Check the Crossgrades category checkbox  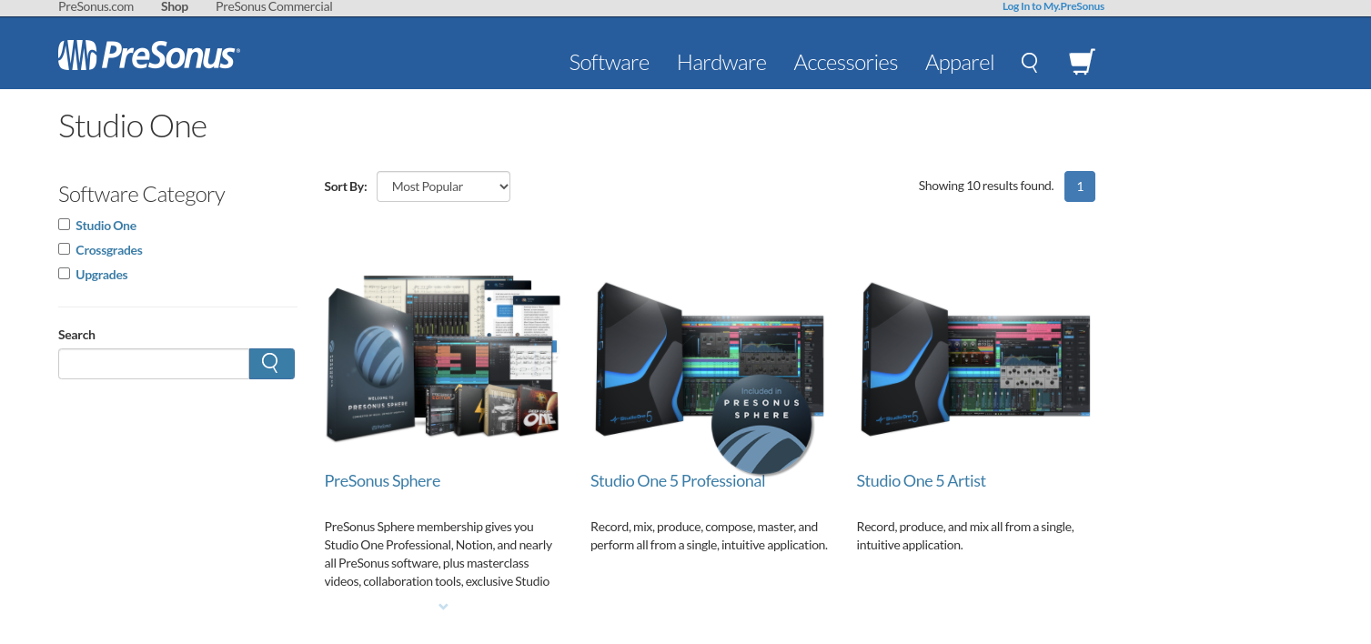coord(65,249)
